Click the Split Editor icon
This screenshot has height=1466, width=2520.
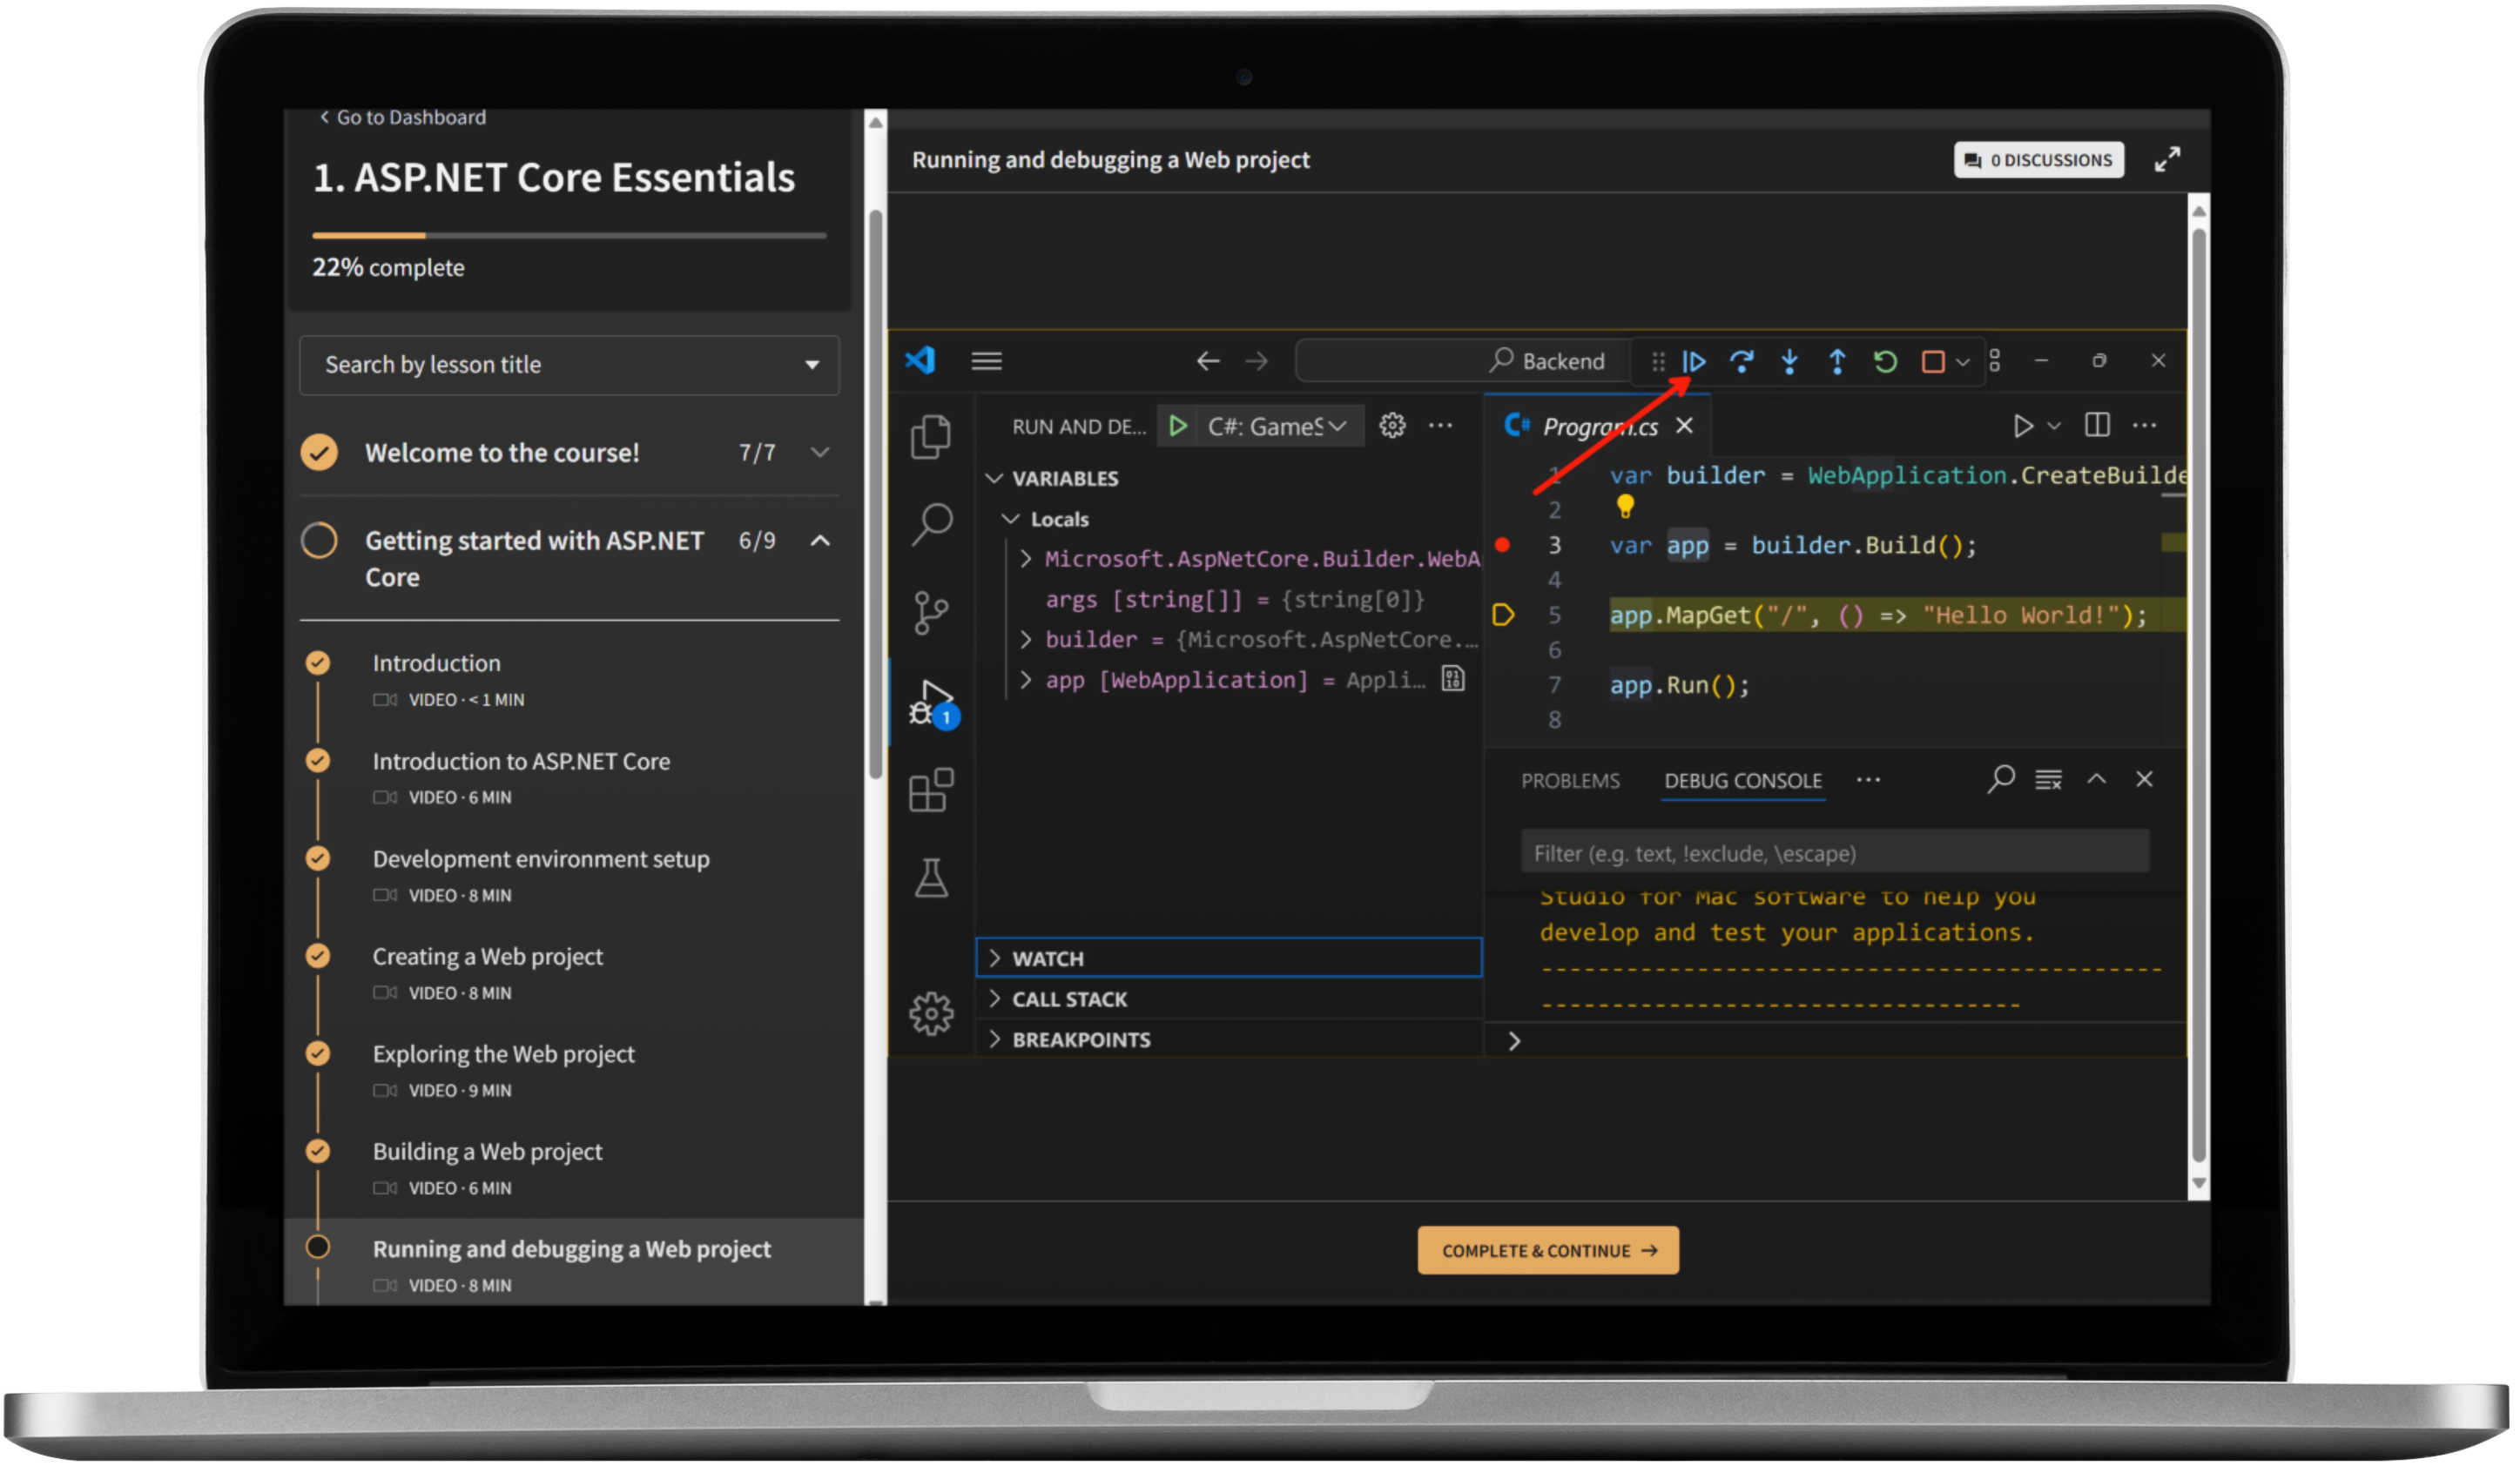tap(2097, 426)
